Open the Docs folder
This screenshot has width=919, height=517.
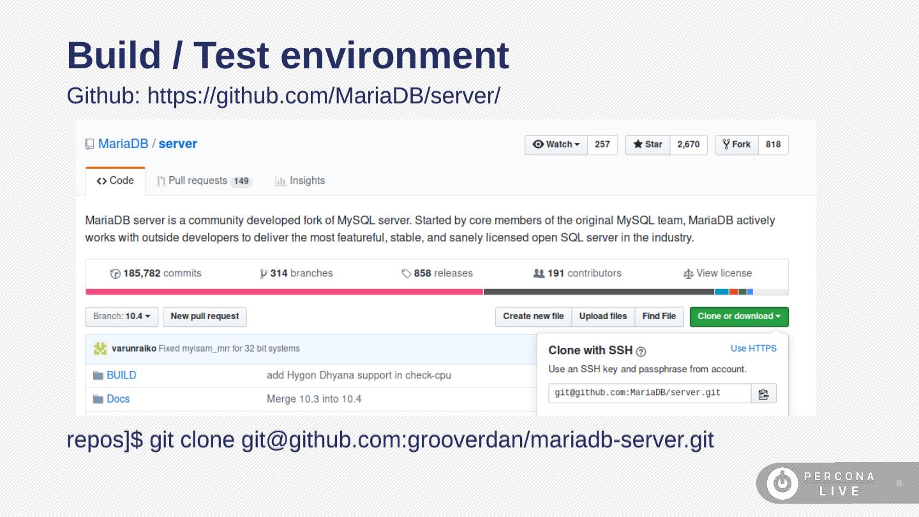pyautogui.click(x=118, y=399)
